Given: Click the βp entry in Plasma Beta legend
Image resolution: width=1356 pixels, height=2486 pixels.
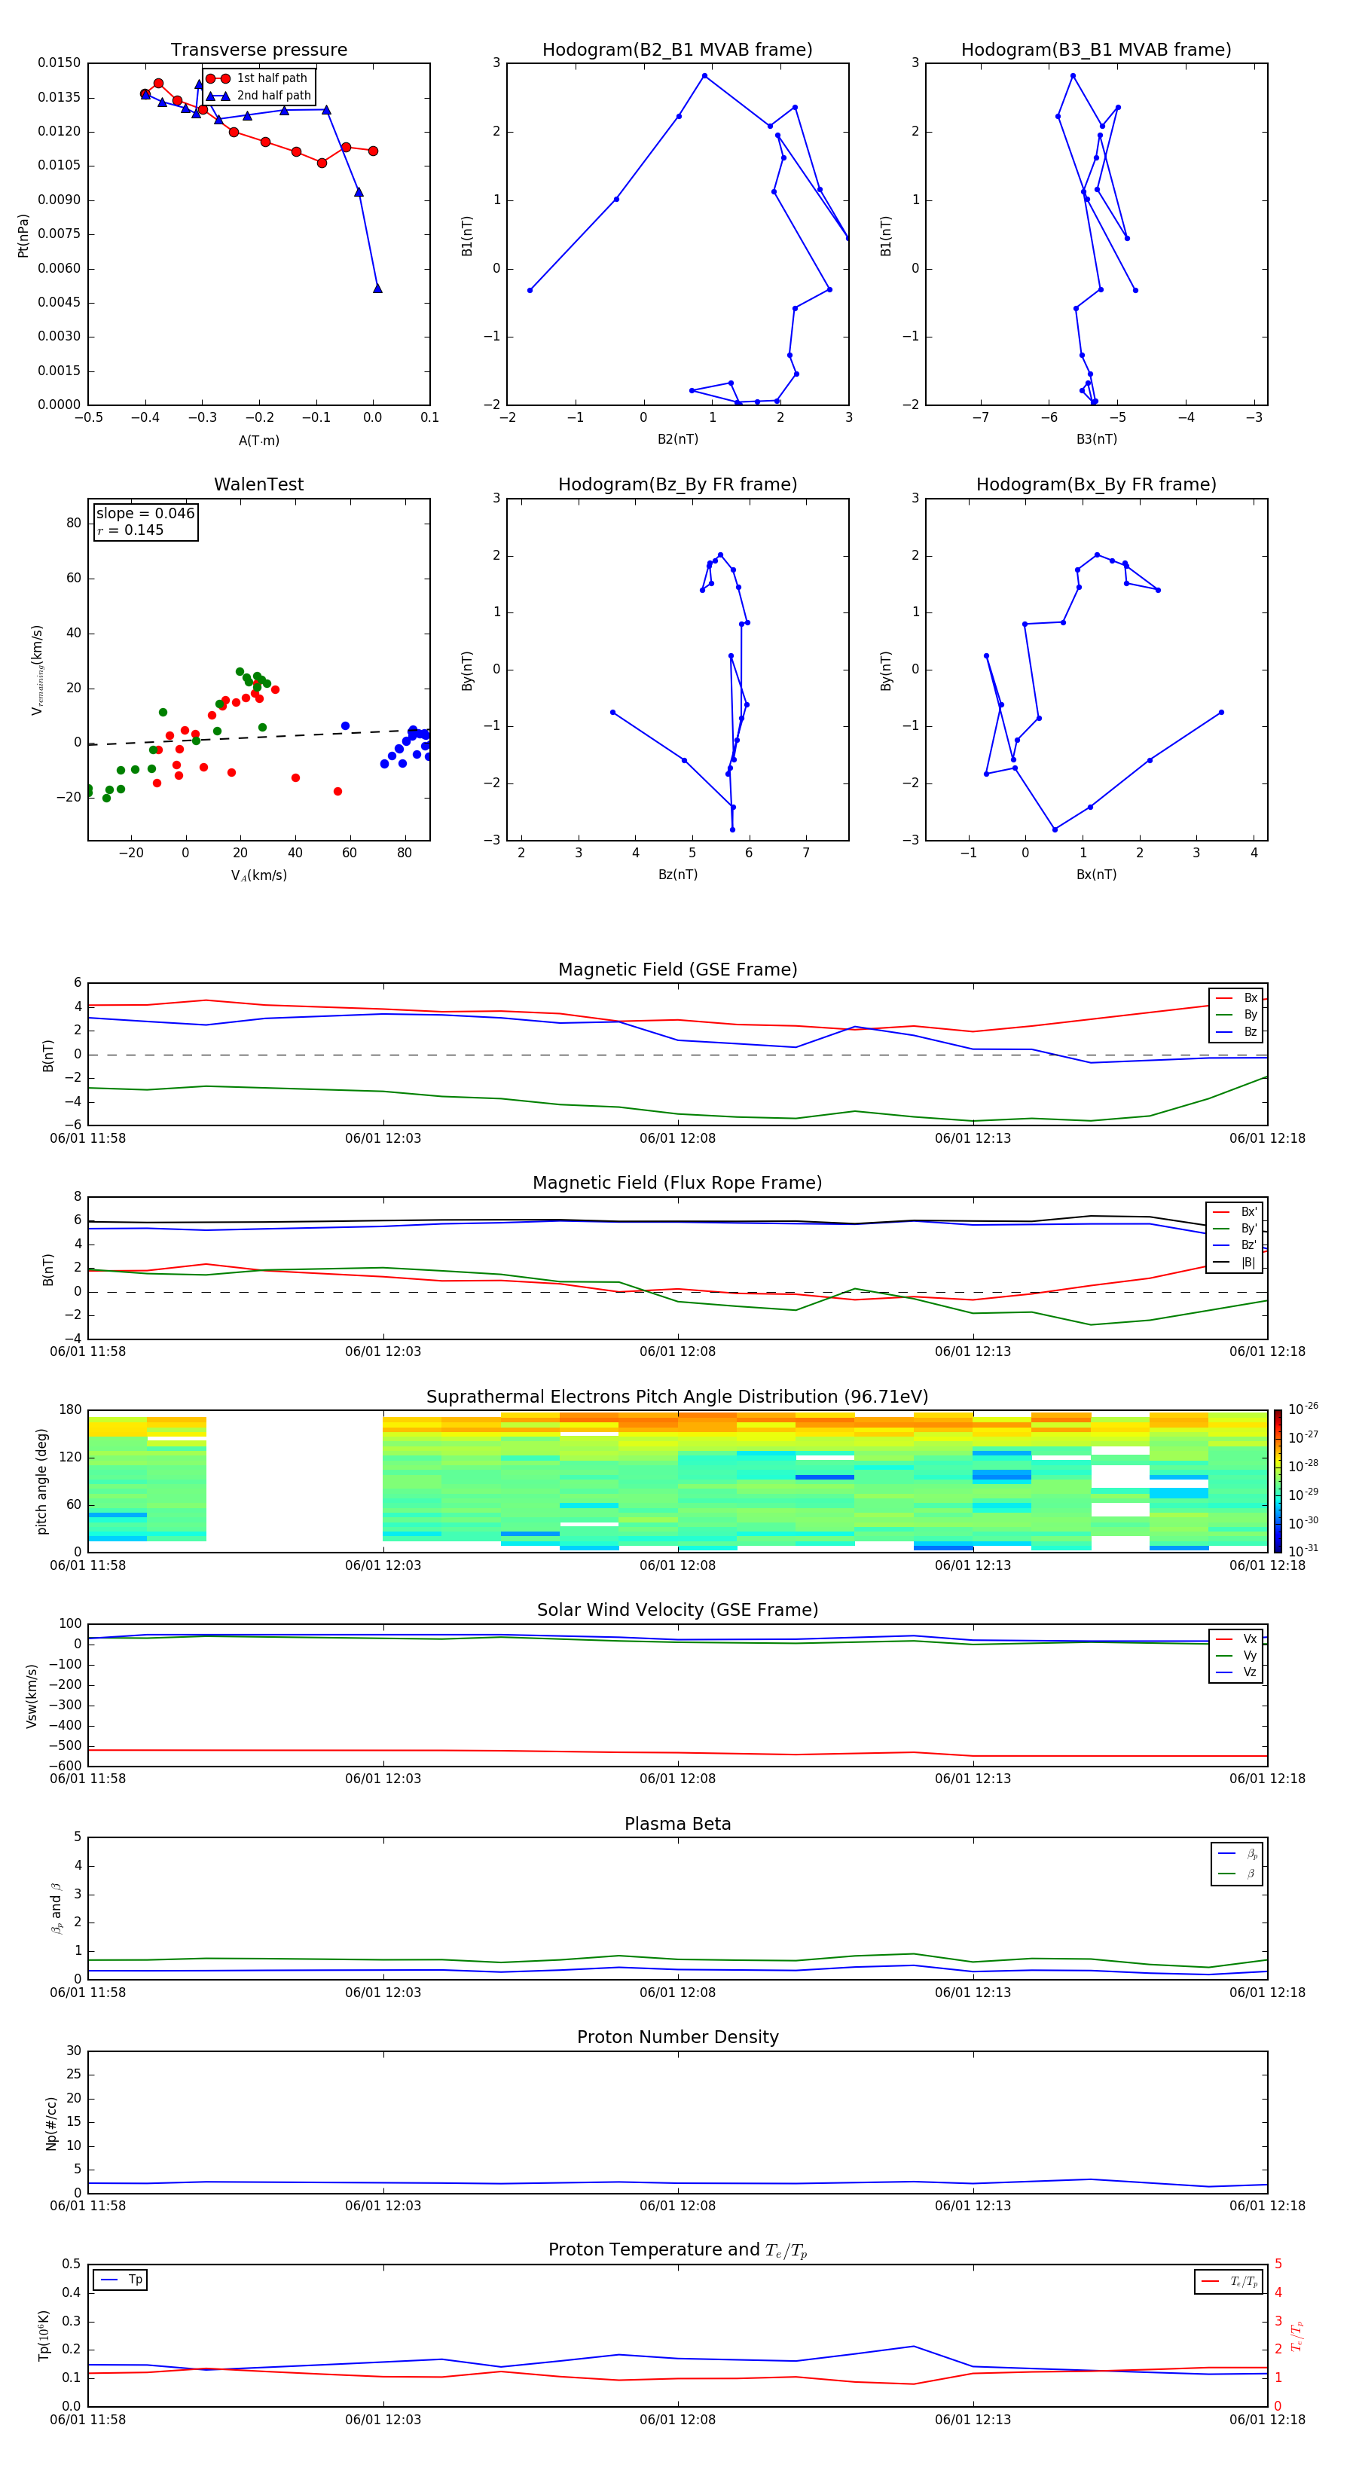Looking at the screenshot, I should pyautogui.click(x=1252, y=1854).
